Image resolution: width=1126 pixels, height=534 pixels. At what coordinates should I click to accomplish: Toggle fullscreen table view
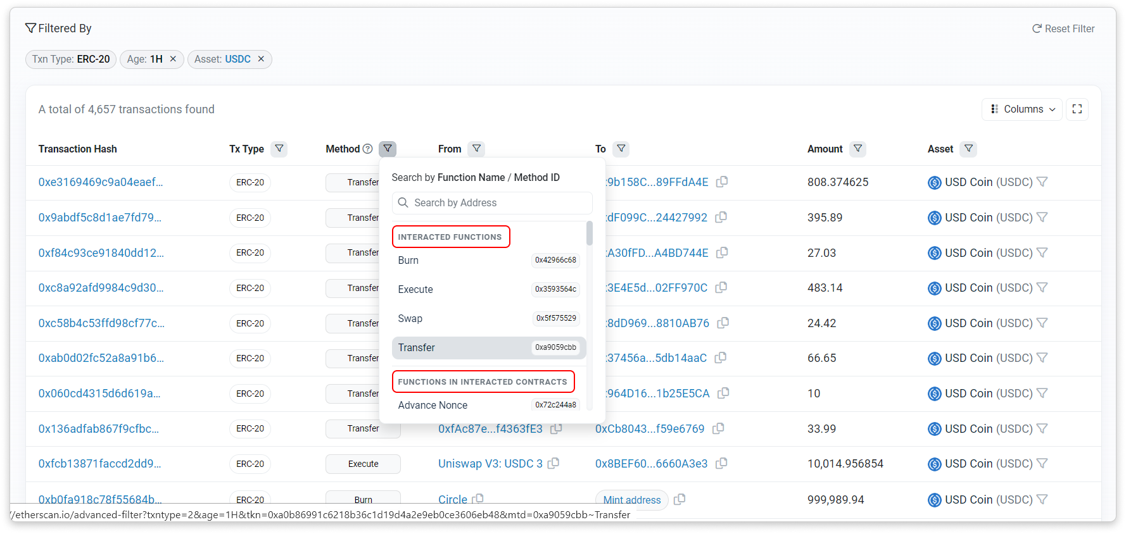[x=1077, y=109]
